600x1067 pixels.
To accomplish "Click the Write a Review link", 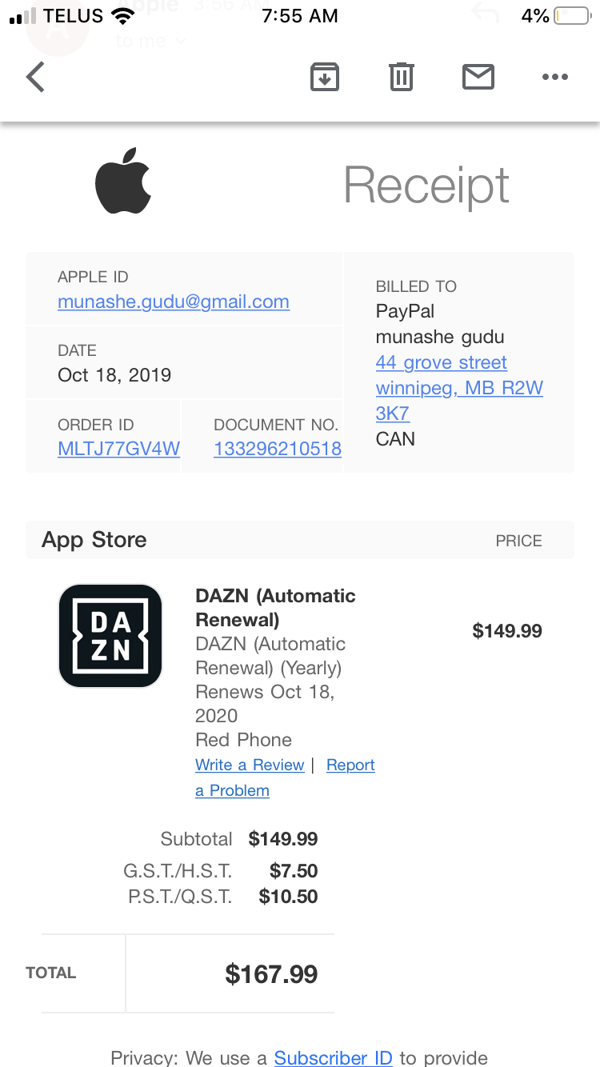I will [x=250, y=765].
